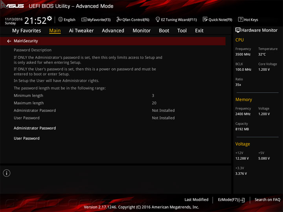Click the Hot Keys question mark icon
The width and height of the screenshot is (283, 212).
point(241,19)
